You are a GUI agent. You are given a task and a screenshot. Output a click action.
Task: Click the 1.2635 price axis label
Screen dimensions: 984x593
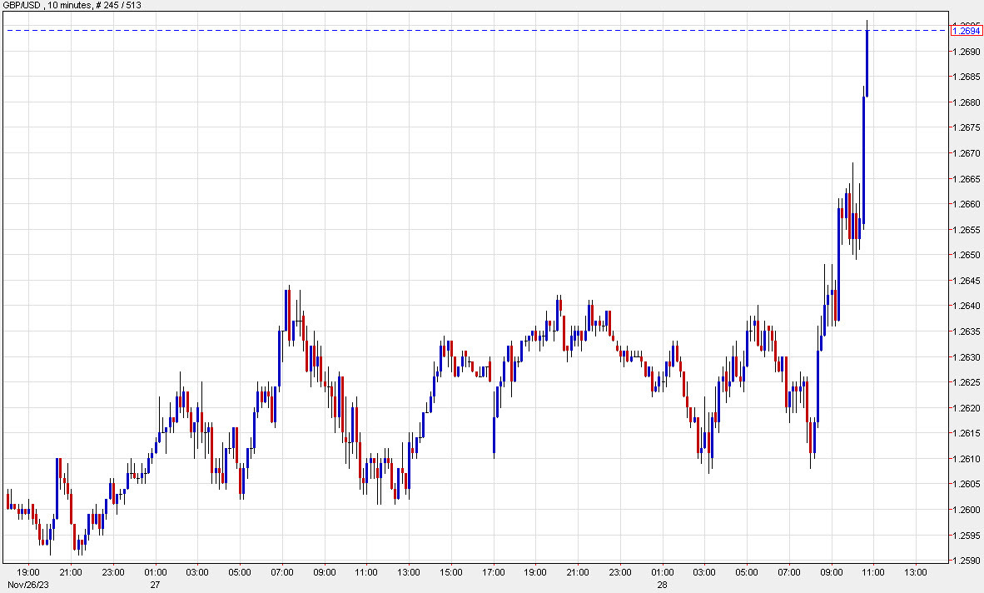click(966, 331)
